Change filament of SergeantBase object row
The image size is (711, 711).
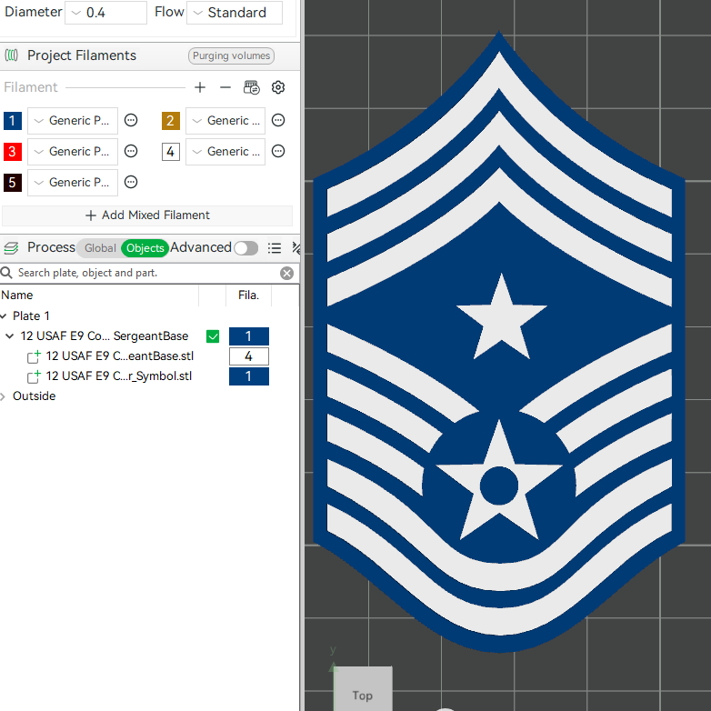click(x=249, y=336)
